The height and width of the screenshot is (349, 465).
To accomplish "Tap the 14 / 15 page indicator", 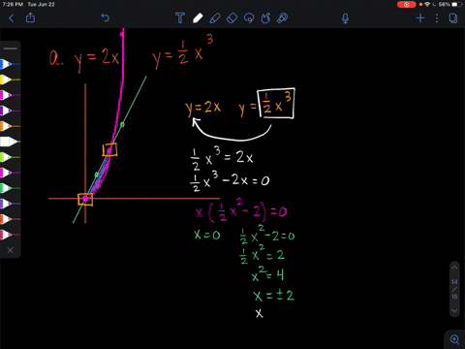I will (x=454, y=289).
